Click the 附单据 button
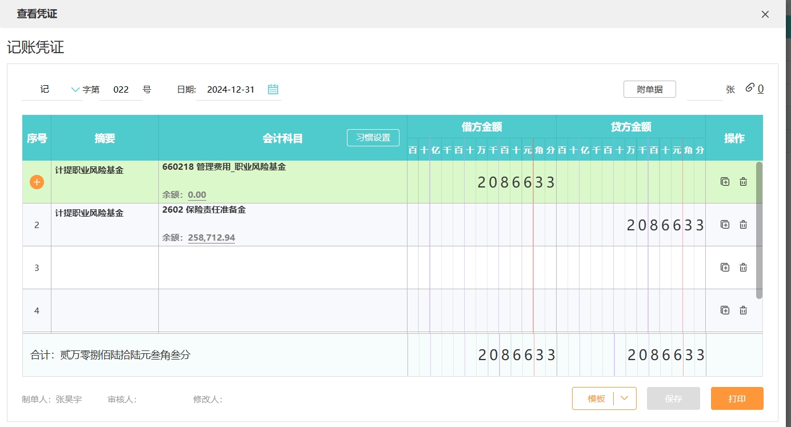The width and height of the screenshot is (791, 427). [x=649, y=89]
